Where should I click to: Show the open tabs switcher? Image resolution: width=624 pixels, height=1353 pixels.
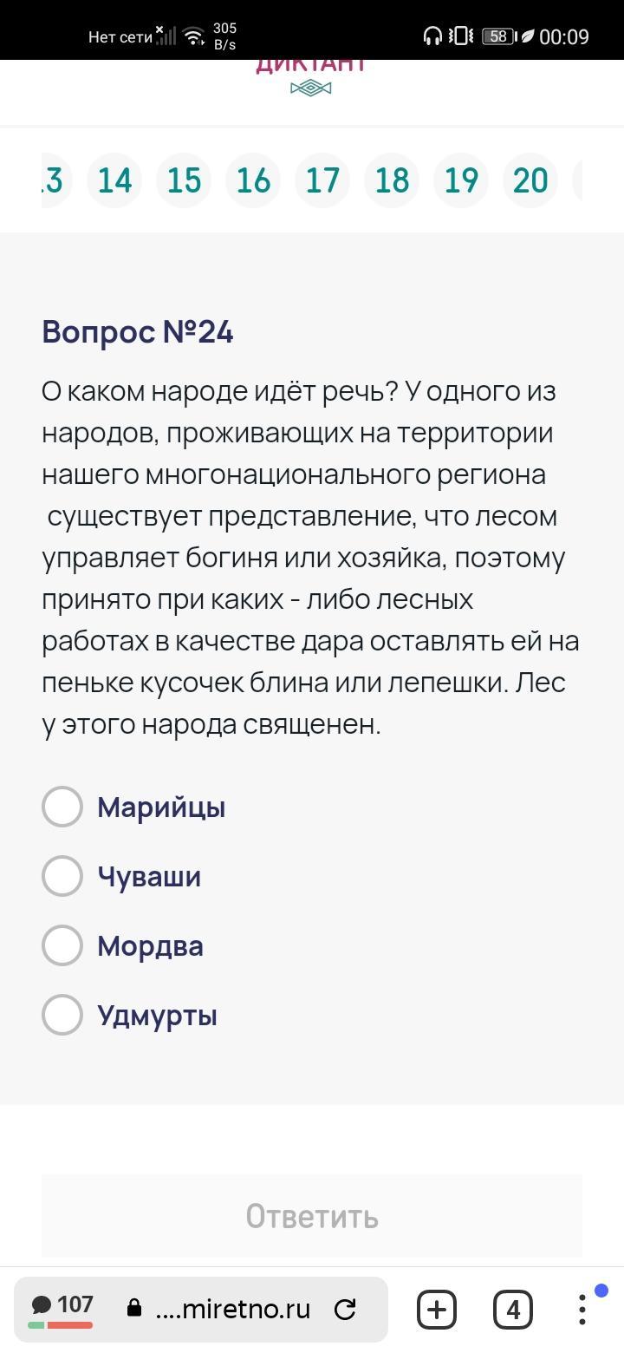tap(512, 1309)
